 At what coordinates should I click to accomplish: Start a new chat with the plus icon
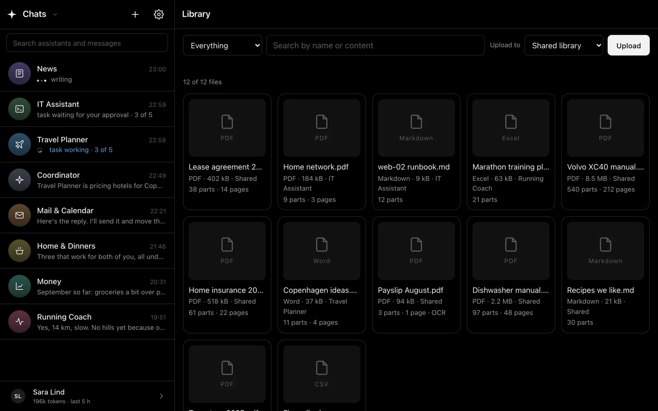click(x=135, y=14)
